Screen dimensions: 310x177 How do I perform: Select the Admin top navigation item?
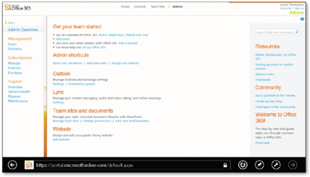tap(178, 6)
